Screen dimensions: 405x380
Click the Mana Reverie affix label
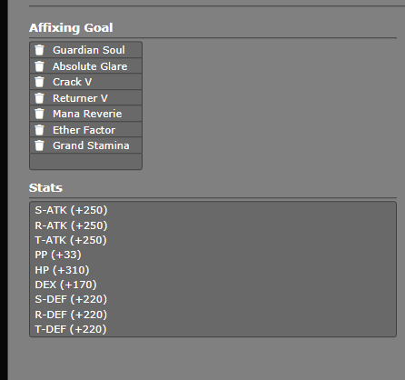(87, 114)
